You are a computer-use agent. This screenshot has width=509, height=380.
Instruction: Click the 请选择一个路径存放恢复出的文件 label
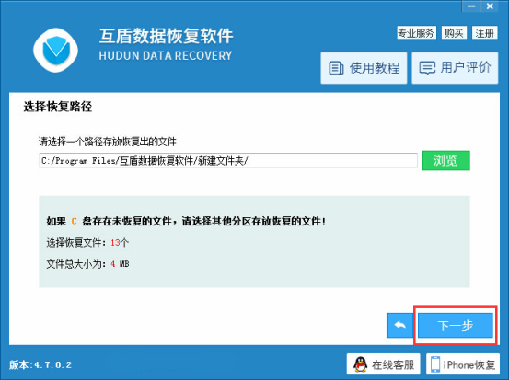[108, 142]
